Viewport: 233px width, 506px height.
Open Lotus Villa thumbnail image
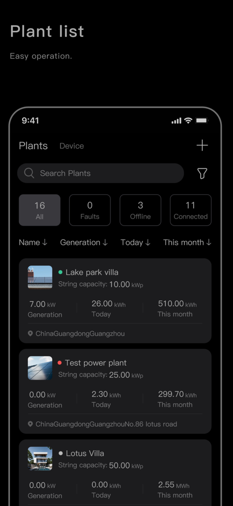tap(40, 458)
